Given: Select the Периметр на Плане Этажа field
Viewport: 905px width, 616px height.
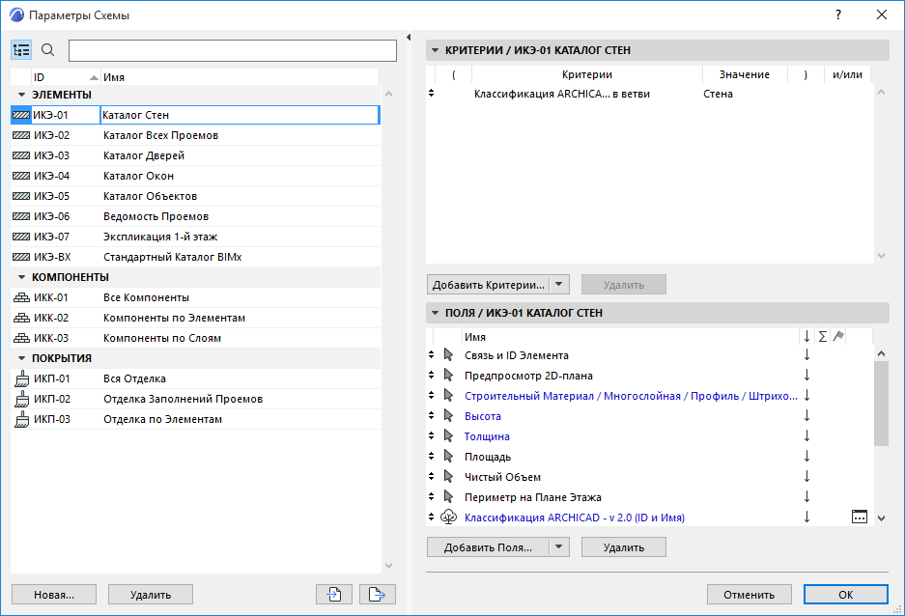Looking at the screenshot, I should pyautogui.click(x=650, y=496).
